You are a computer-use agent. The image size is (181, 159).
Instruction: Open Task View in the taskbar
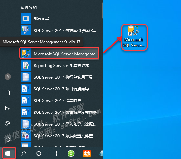(x=54, y=153)
